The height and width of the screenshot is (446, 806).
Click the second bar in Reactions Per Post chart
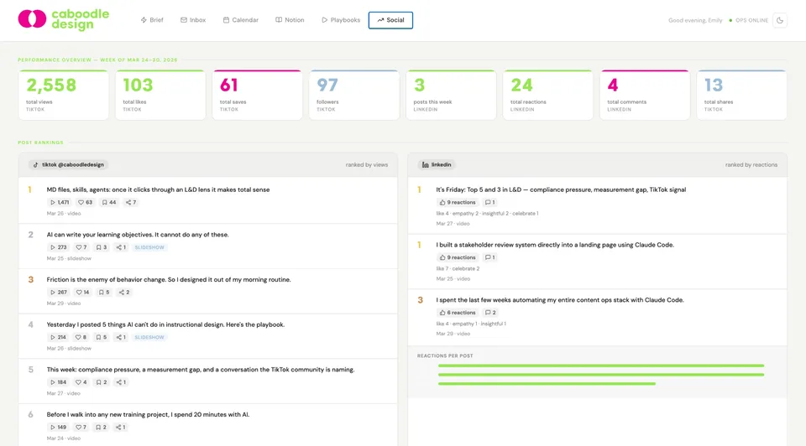click(601, 375)
